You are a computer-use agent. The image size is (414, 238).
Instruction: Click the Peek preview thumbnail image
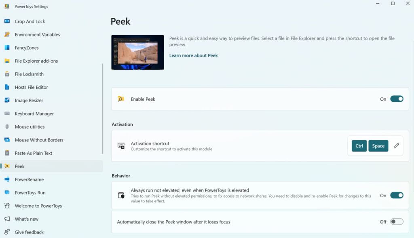pos(138,53)
